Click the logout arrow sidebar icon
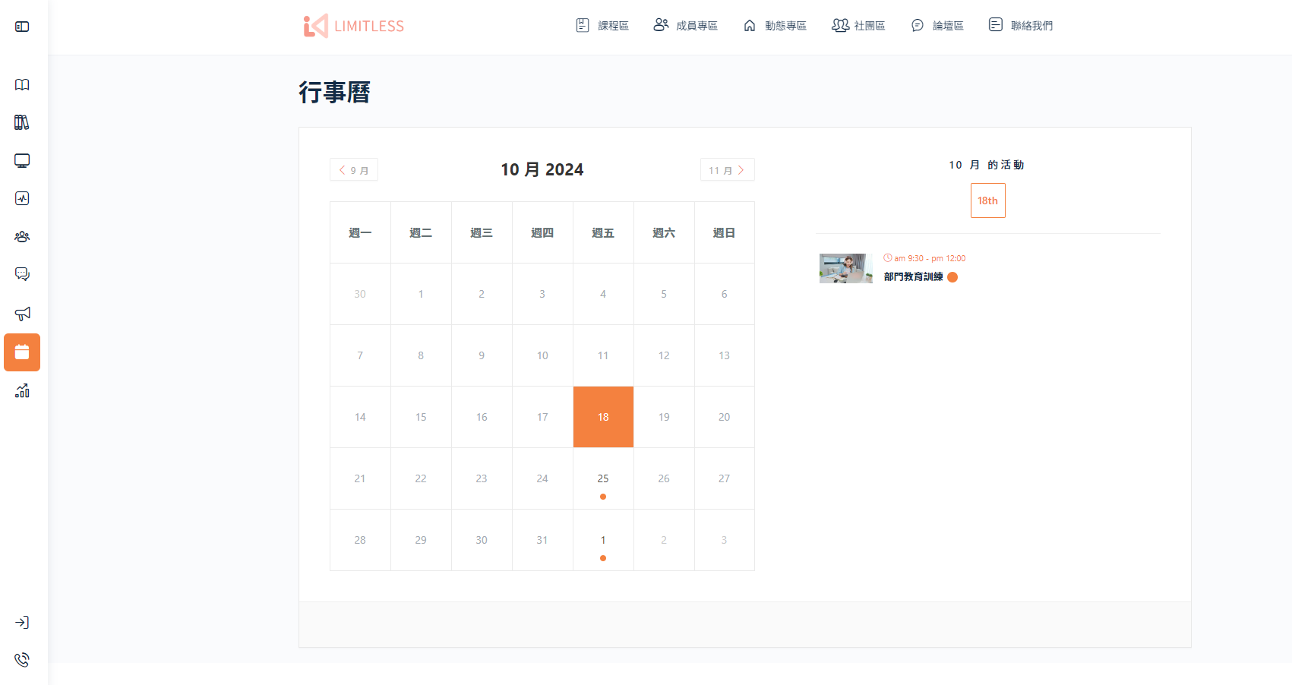This screenshot has width=1292, height=685. click(22, 623)
